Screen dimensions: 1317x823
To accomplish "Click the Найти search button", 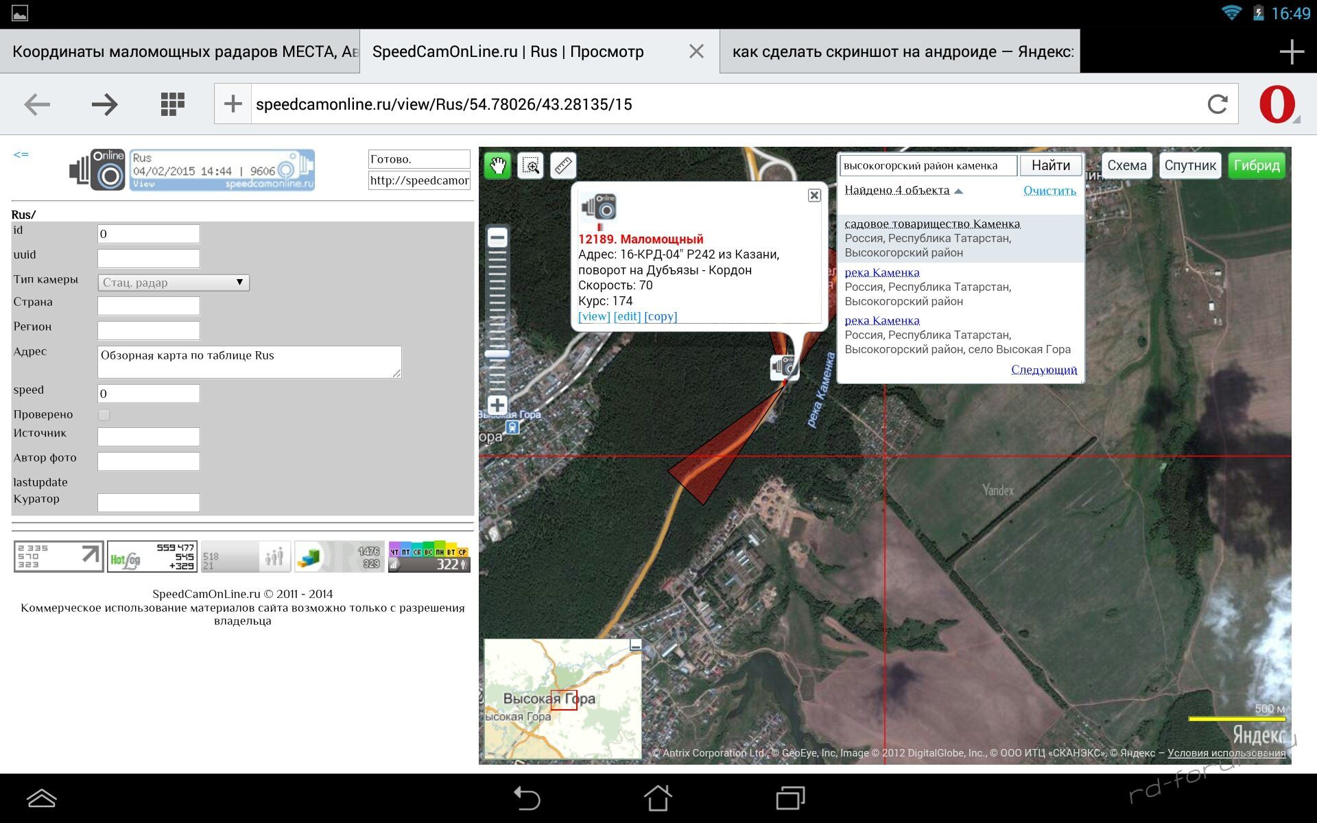I will click(x=1051, y=165).
